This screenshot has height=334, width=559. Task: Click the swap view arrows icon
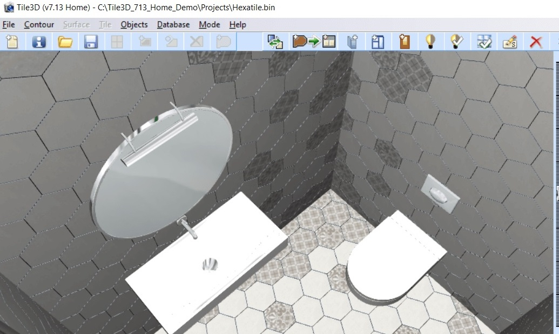tap(275, 42)
